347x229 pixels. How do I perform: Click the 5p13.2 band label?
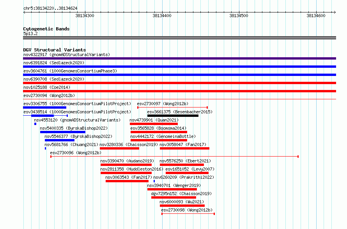coord(30,33)
